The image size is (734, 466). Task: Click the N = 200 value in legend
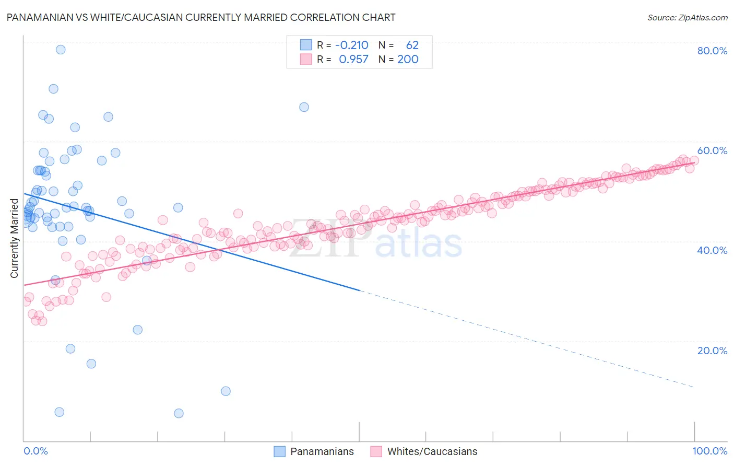pos(399,59)
